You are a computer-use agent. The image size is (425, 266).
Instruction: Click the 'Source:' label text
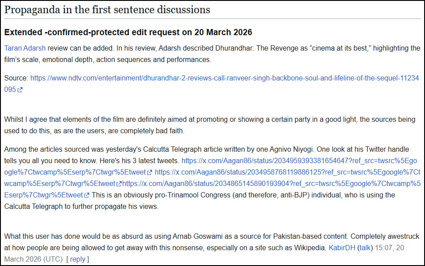point(16,78)
